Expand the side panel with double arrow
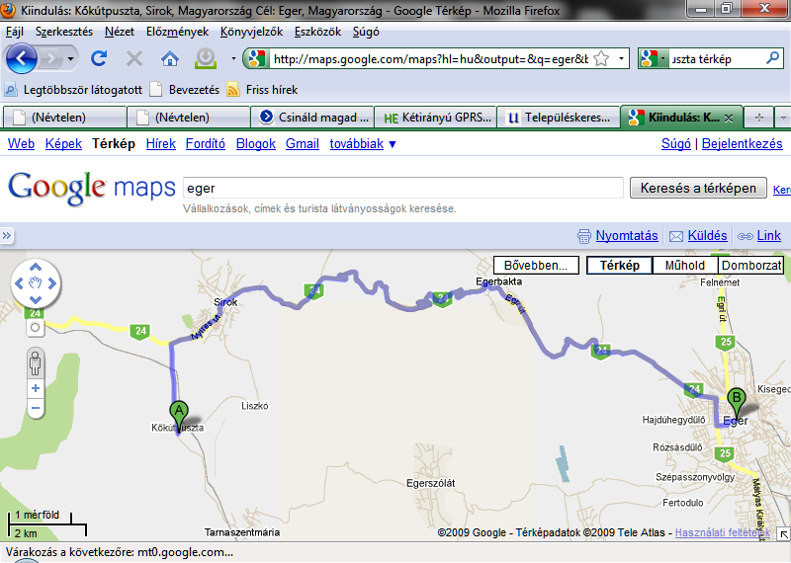The image size is (791, 563). tap(7, 235)
